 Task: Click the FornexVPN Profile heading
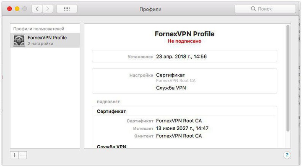(185, 34)
